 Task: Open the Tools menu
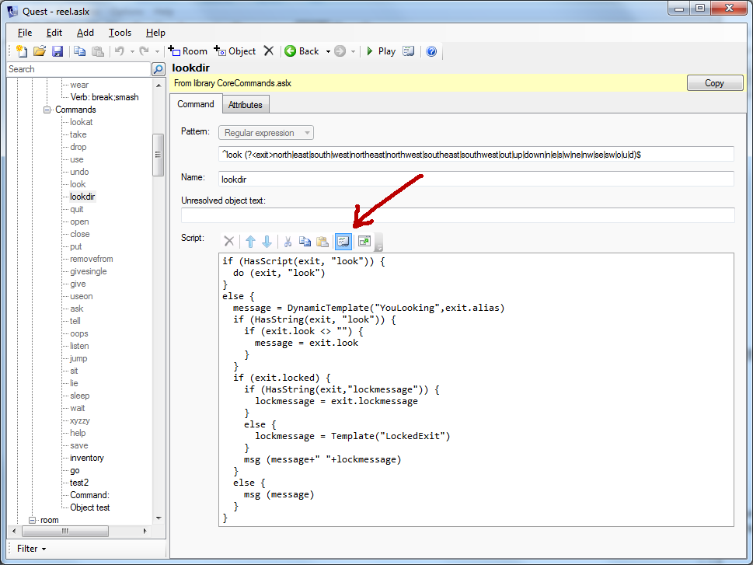[120, 33]
